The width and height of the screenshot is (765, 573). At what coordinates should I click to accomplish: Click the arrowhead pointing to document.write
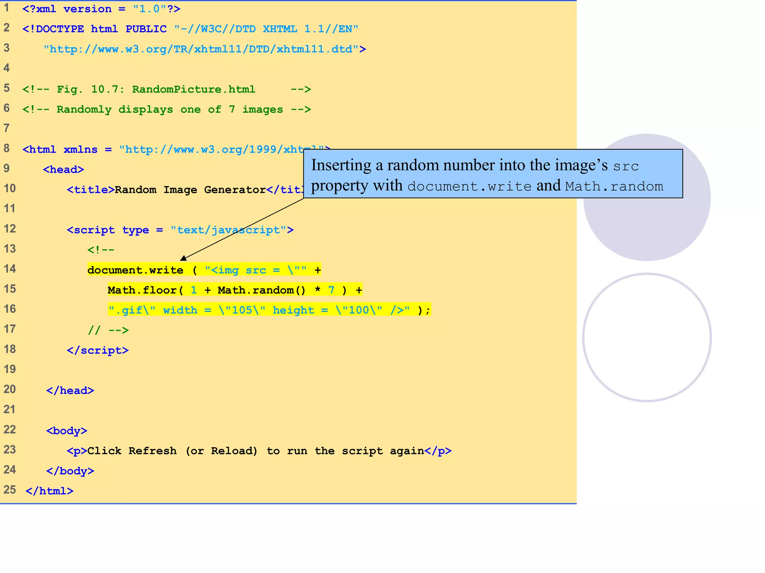coord(183,258)
